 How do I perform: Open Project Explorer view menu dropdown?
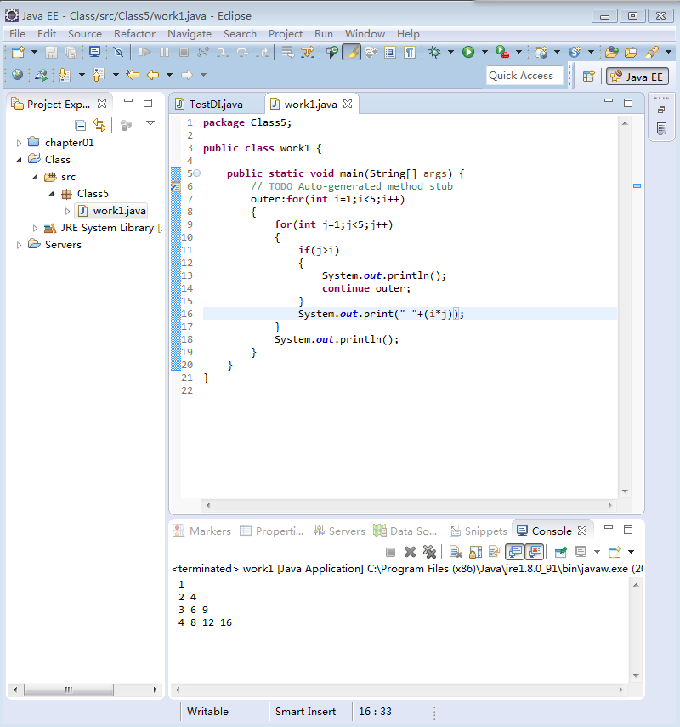click(150, 124)
